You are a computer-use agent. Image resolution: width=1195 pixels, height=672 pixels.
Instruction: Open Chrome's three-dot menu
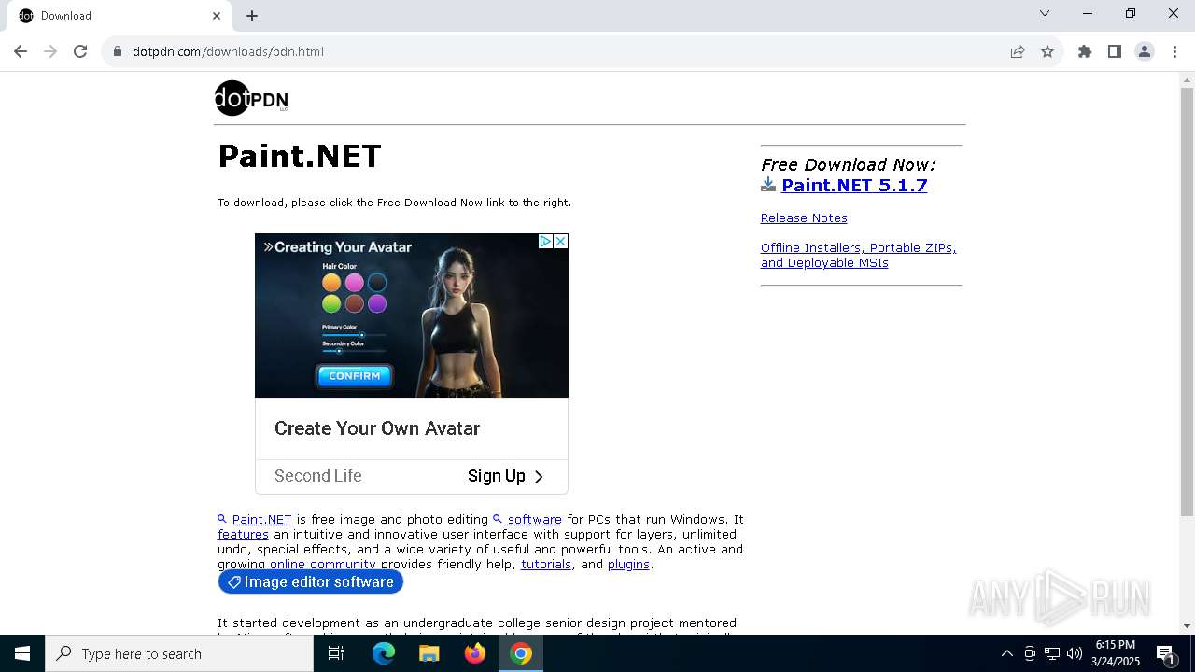coord(1174,51)
